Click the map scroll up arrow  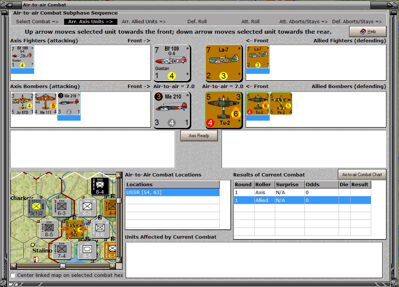coord(119,175)
